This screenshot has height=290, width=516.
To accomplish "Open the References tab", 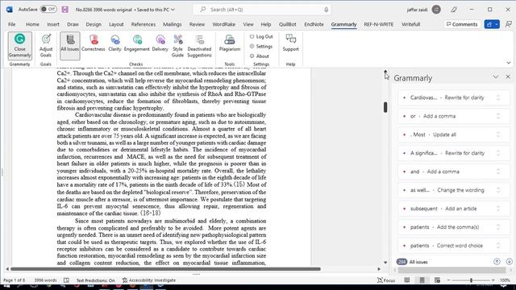I will click(x=144, y=24).
